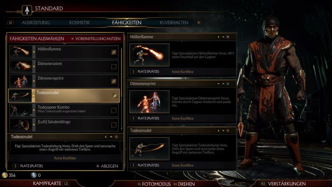Enable the Dämonenatem ability checkbox

coord(114,67)
